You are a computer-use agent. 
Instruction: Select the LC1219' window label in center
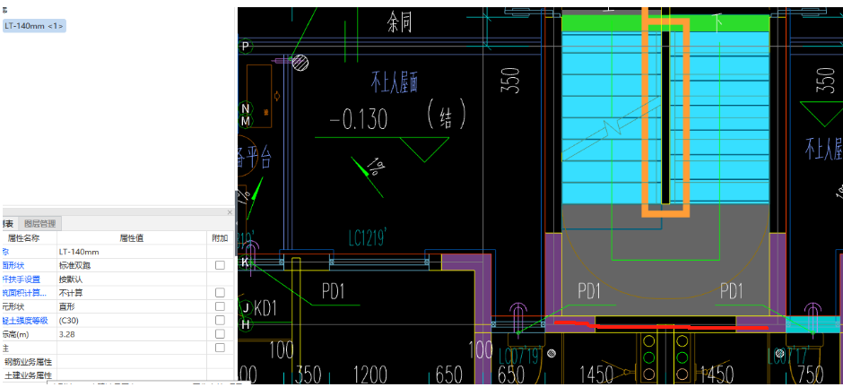tap(367, 236)
